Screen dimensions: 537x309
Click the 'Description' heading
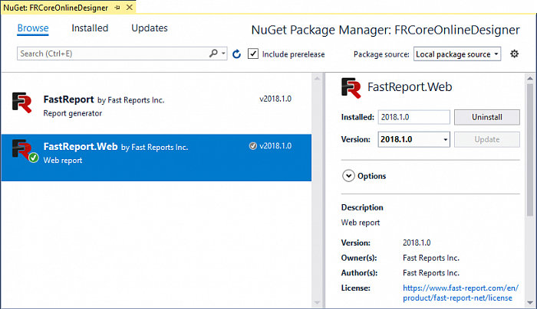tap(362, 207)
